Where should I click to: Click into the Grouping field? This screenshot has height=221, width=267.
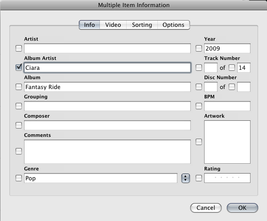107,106
